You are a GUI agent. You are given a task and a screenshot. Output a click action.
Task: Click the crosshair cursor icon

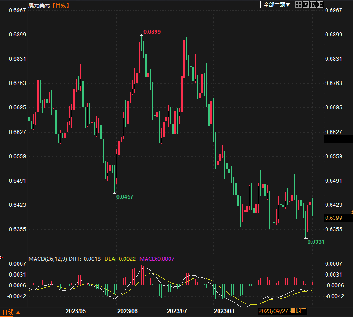click(299, 4)
